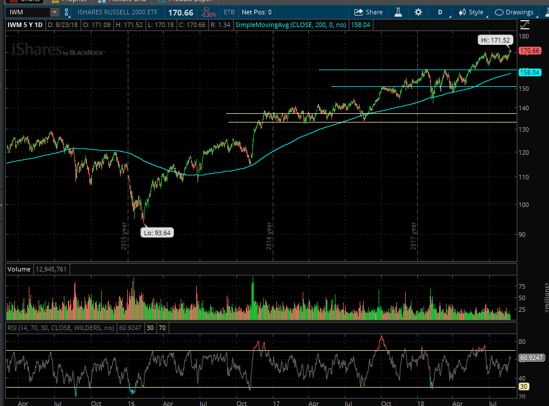This screenshot has width=549, height=406.
Task: Click the candlestick Style icon
Action: pyautogui.click(x=462, y=12)
